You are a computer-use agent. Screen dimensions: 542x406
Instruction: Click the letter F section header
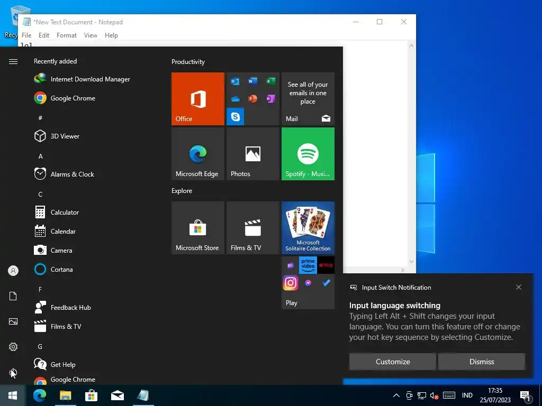40,289
